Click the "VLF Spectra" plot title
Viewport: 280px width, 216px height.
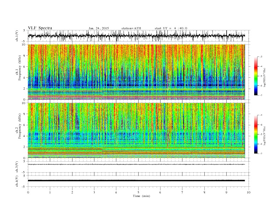(x=40, y=28)
